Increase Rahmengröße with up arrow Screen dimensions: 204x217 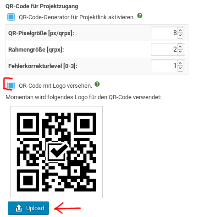[180, 47]
